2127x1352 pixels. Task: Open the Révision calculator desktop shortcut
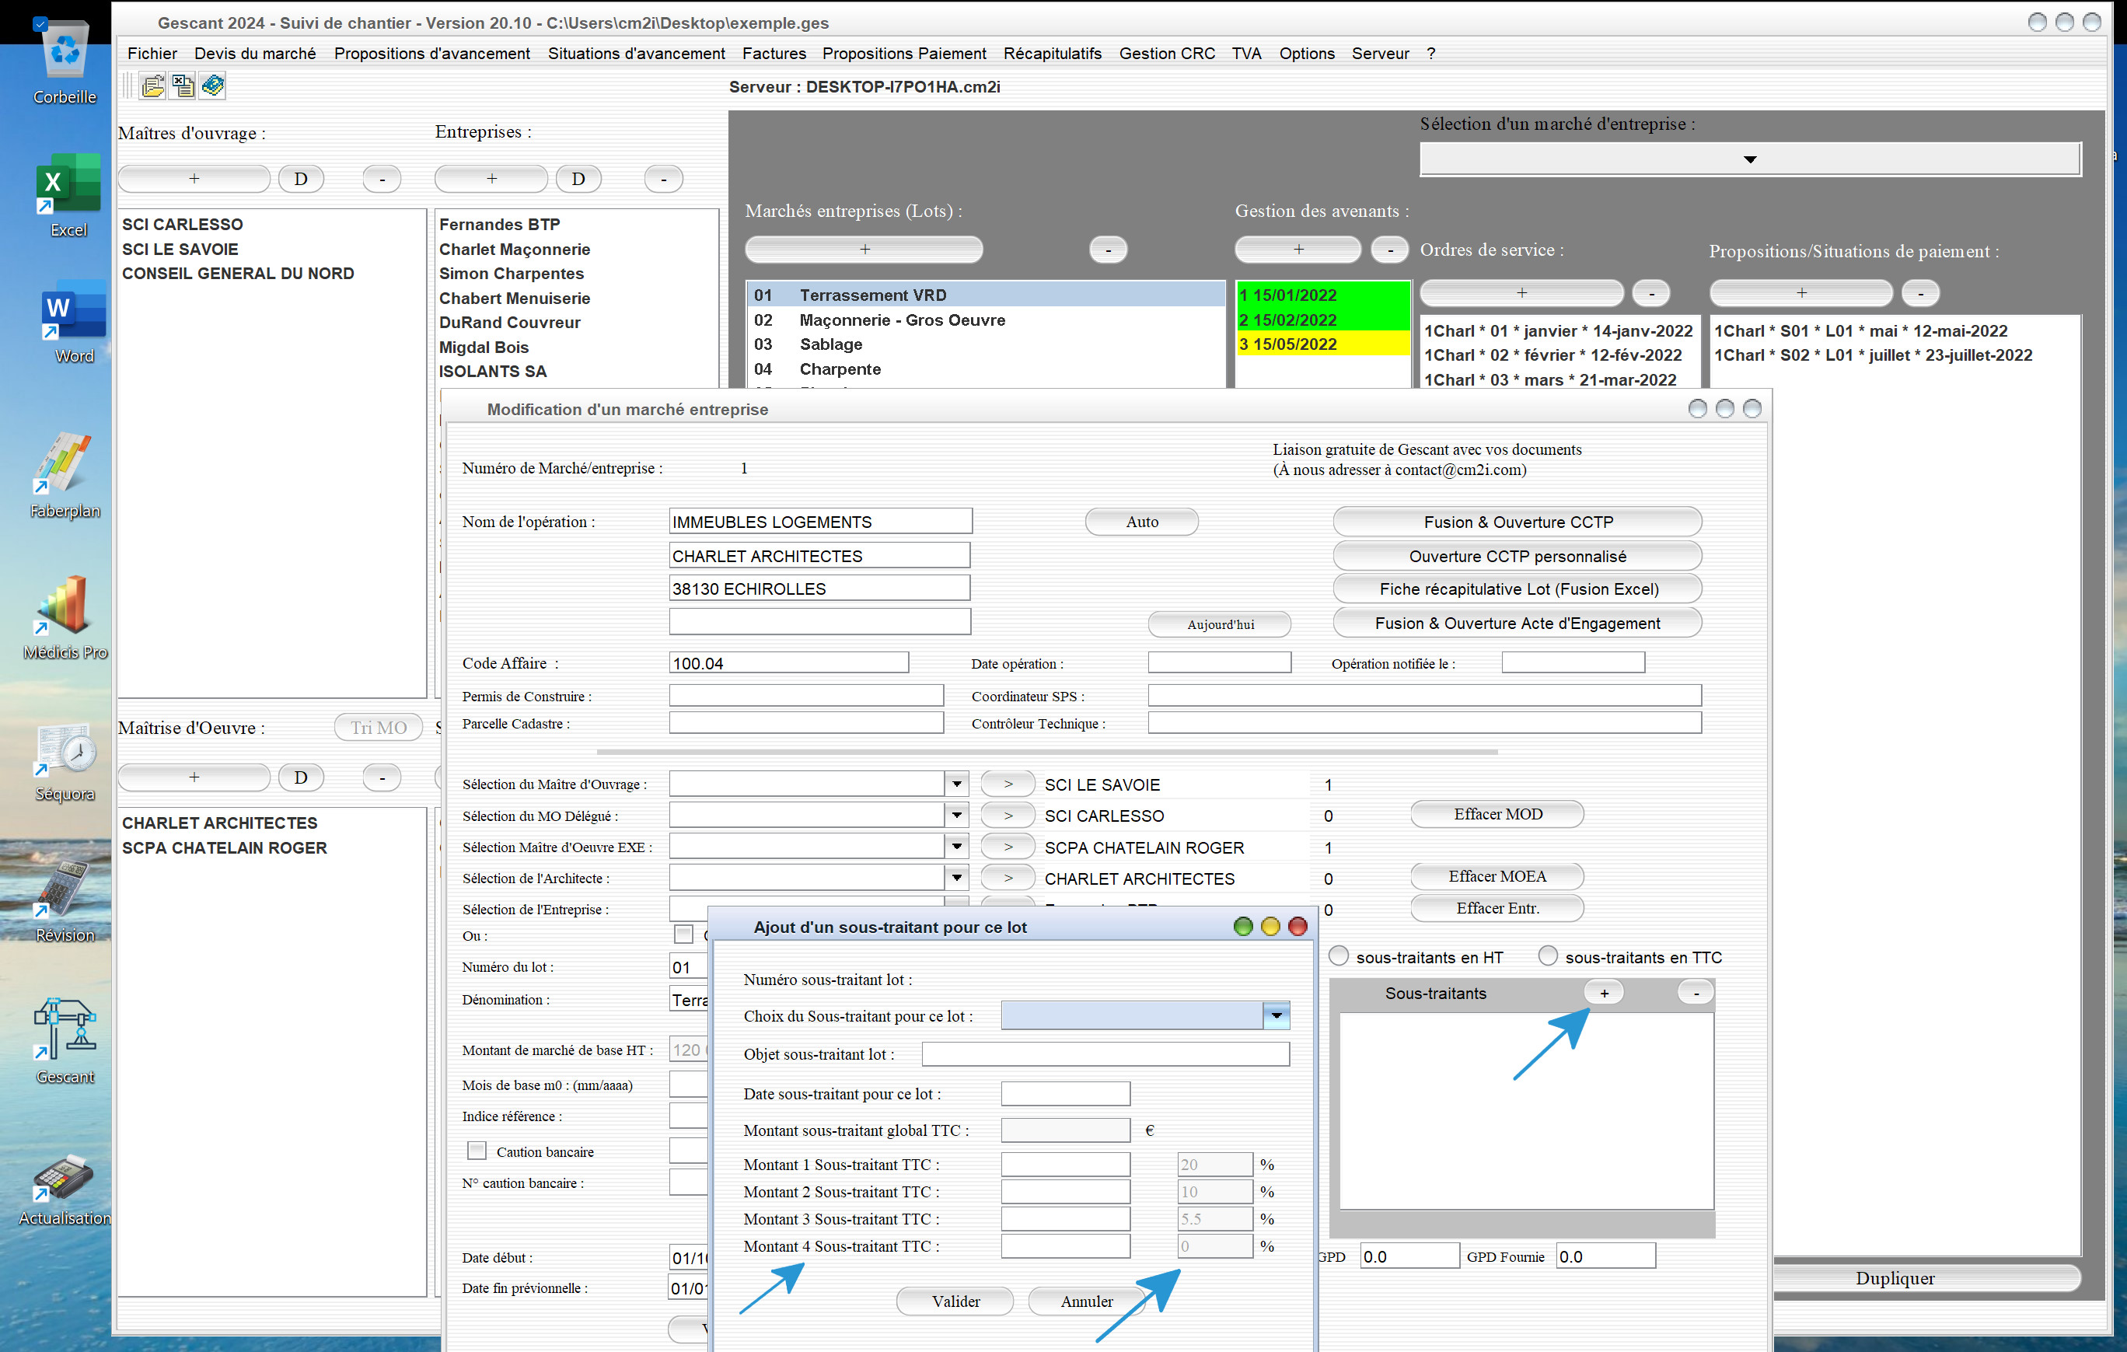[65, 901]
